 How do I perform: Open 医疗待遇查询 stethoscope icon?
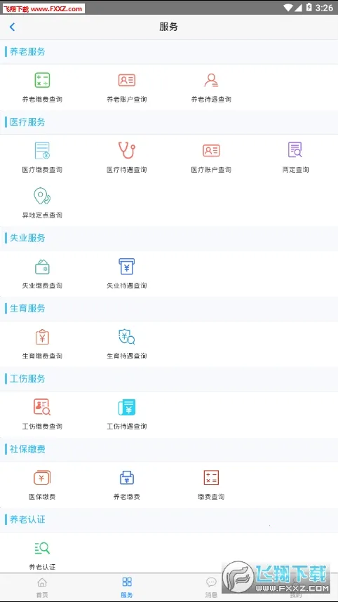[x=127, y=150]
